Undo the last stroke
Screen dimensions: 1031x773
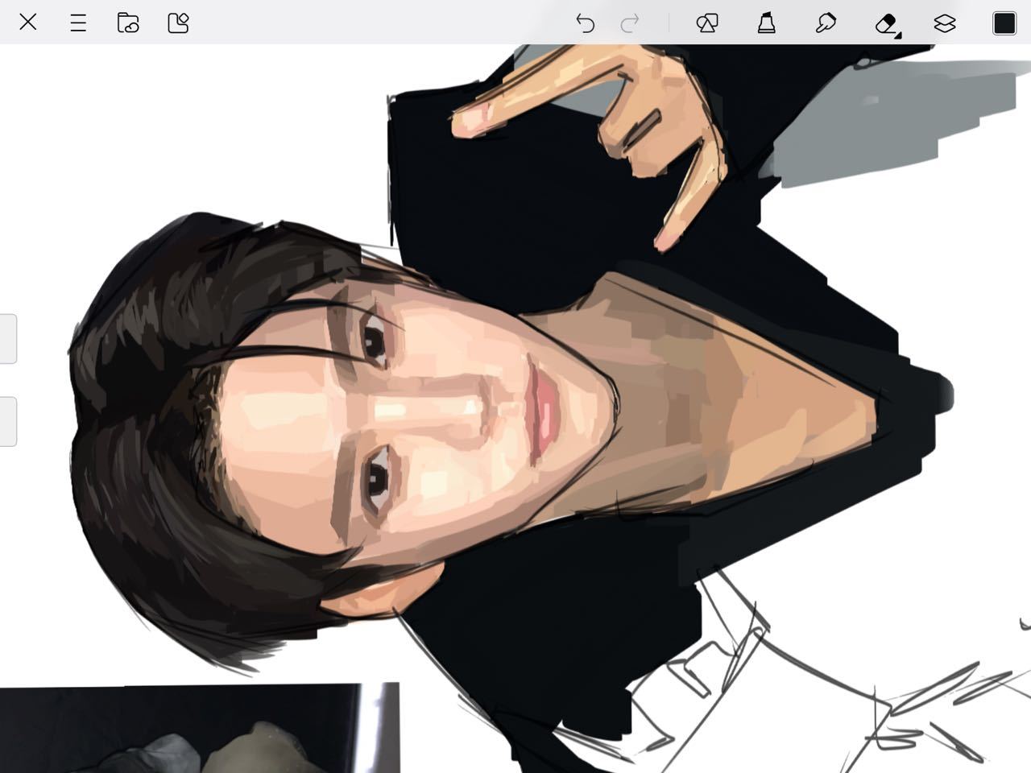point(585,23)
